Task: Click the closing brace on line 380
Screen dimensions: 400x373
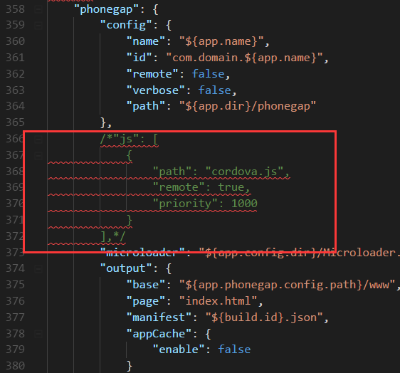Action: pos(130,366)
